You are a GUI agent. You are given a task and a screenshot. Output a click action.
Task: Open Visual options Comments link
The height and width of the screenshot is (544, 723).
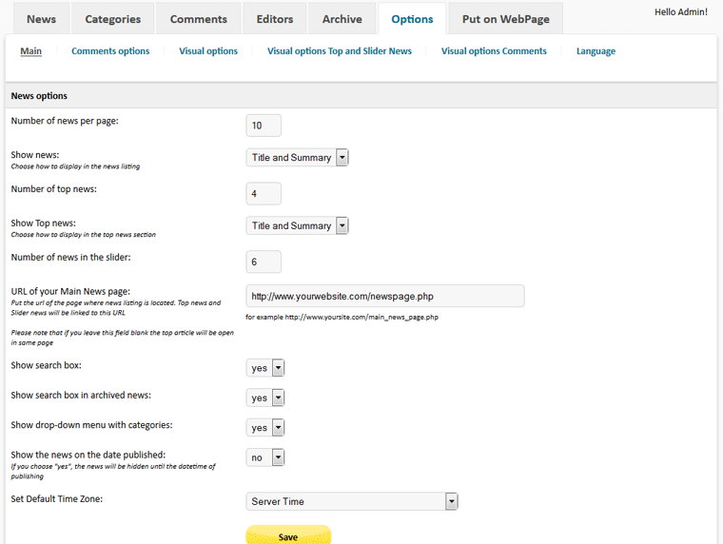tap(494, 51)
